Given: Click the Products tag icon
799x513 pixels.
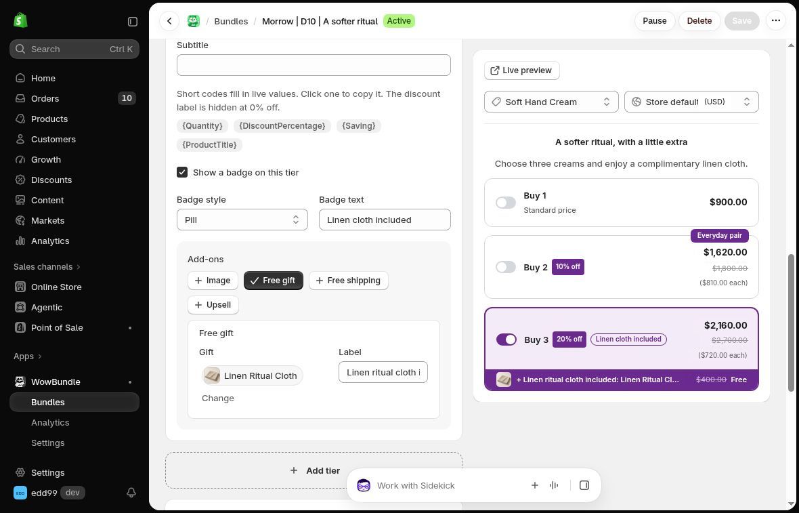Looking at the screenshot, I should [x=20, y=119].
